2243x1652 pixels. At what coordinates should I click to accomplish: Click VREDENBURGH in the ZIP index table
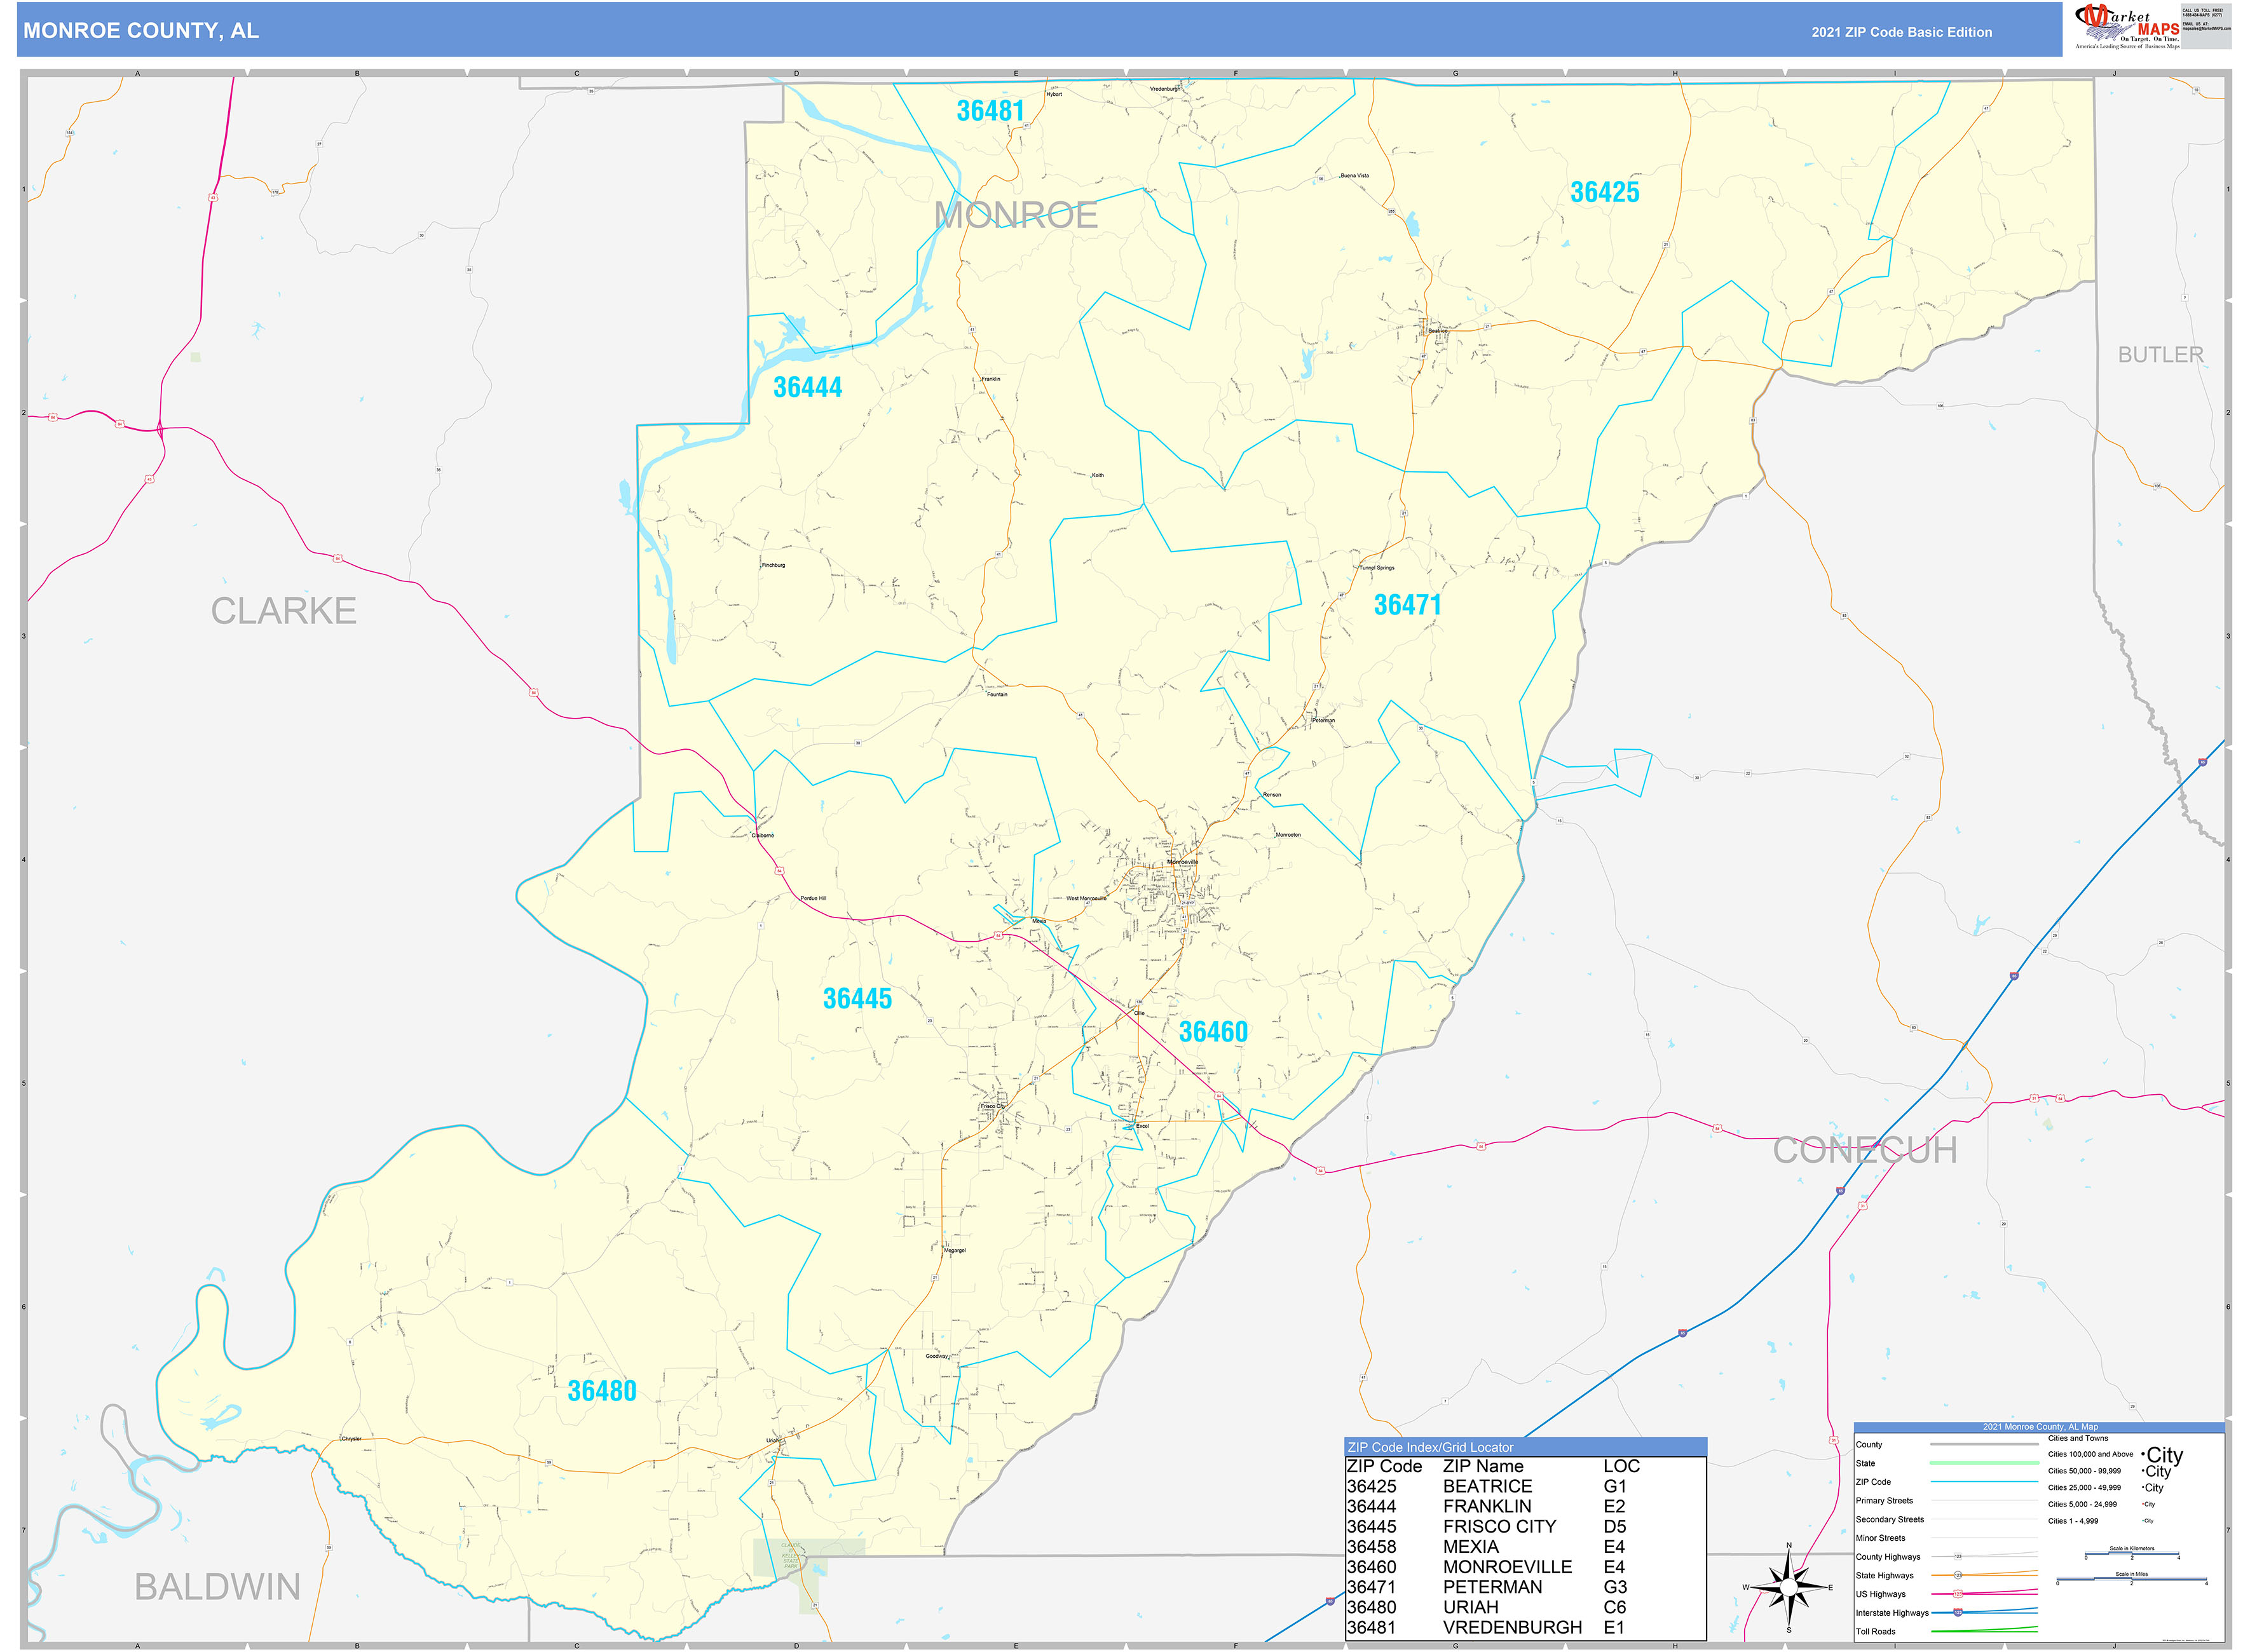[1511, 1627]
